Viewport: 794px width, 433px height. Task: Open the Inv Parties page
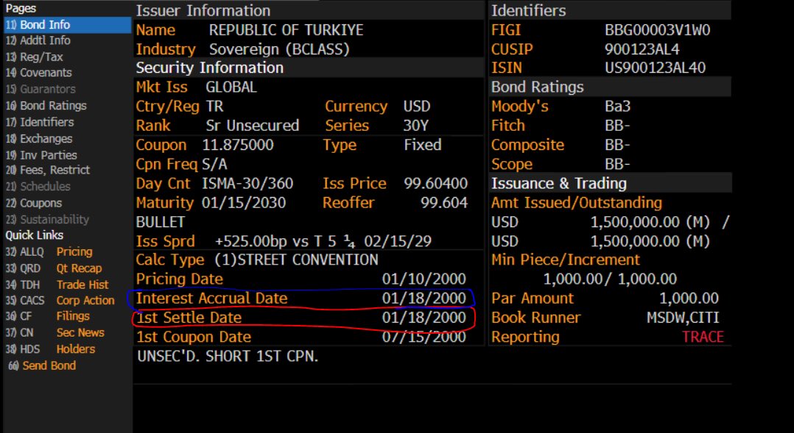coord(41,155)
